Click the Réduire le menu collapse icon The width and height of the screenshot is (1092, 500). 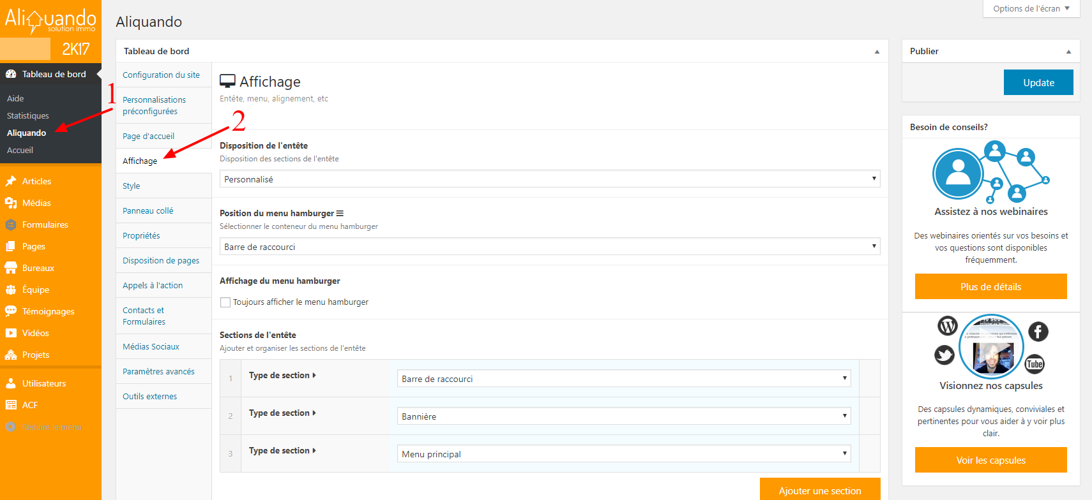coord(11,427)
